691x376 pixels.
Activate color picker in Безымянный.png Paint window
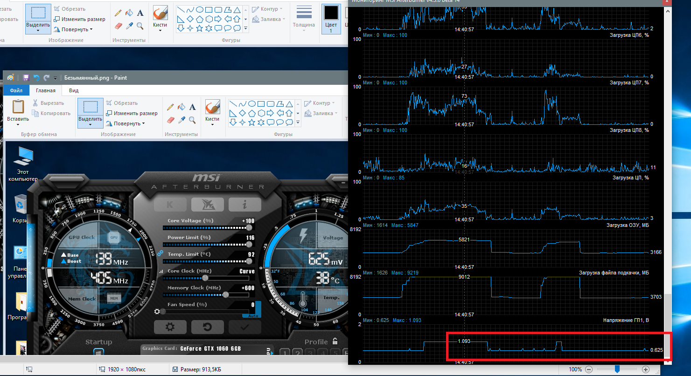(x=181, y=120)
